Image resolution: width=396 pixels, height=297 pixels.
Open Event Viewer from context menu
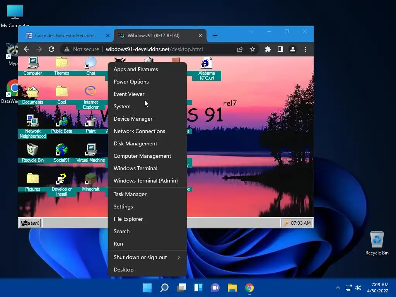coord(147,94)
